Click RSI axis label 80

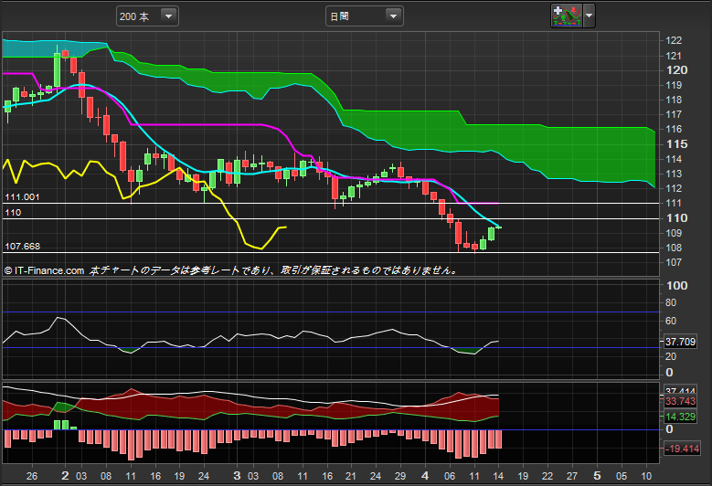click(x=671, y=302)
